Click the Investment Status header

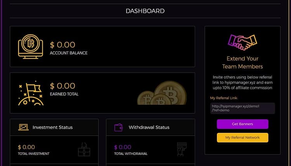[x=52, y=127]
